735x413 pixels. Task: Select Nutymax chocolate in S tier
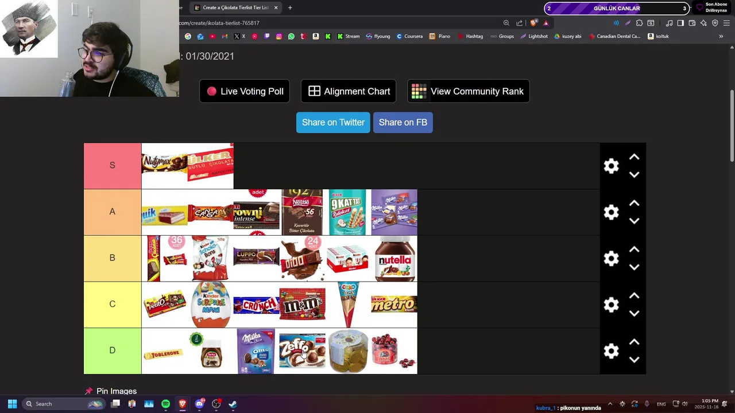165,166
